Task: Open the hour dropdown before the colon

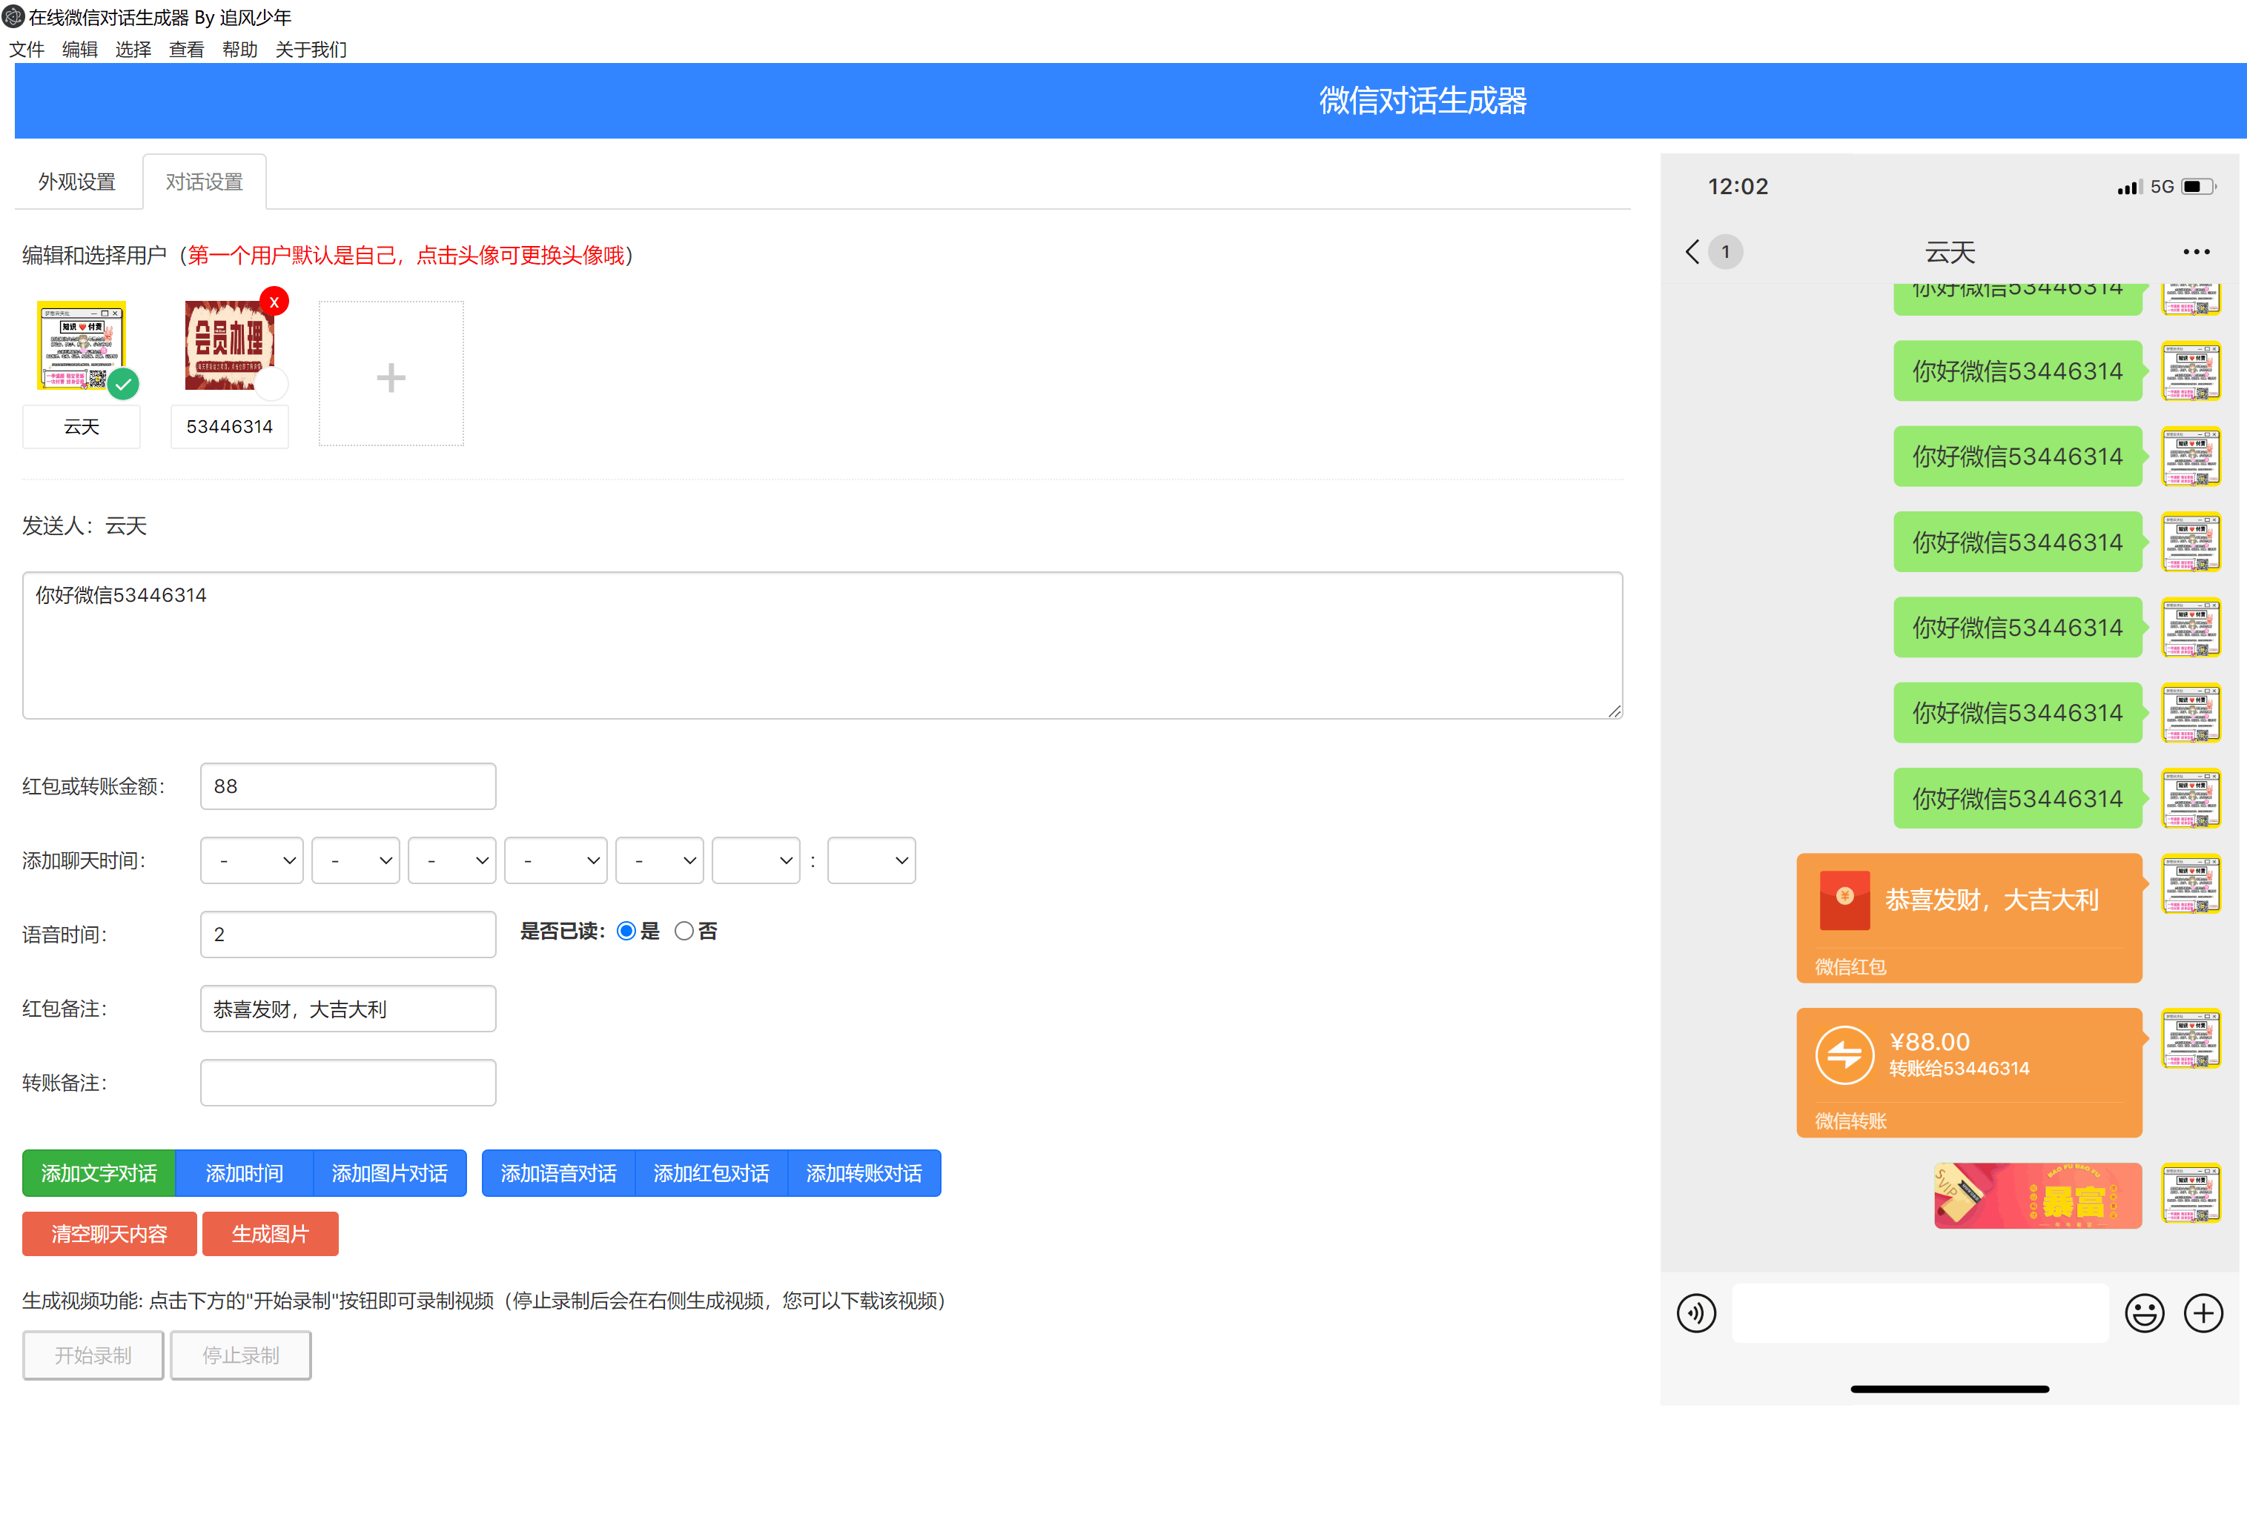Action: coord(756,860)
